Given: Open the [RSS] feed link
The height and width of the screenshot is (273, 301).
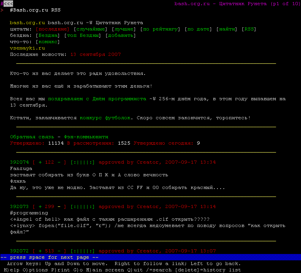Looking at the screenshot, I should coord(249,29).
